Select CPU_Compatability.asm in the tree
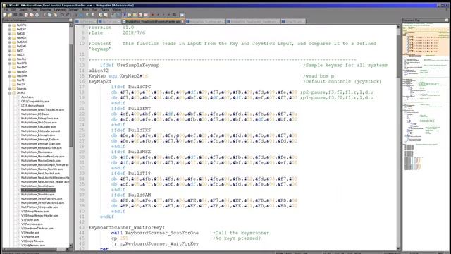 (35, 102)
